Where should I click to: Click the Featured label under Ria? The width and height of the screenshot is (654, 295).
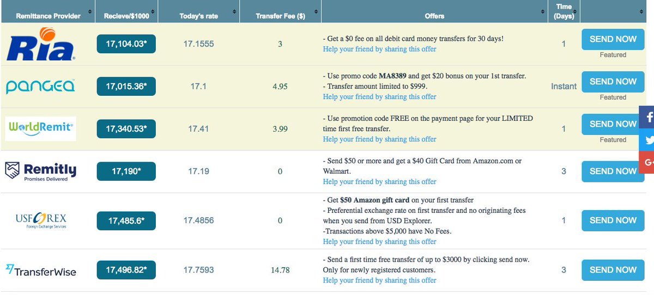tap(613, 54)
